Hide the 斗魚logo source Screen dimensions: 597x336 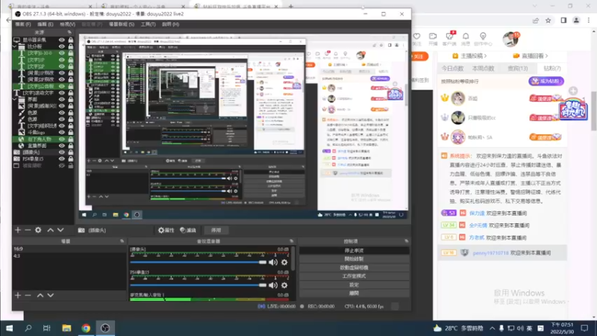click(61, 132)
